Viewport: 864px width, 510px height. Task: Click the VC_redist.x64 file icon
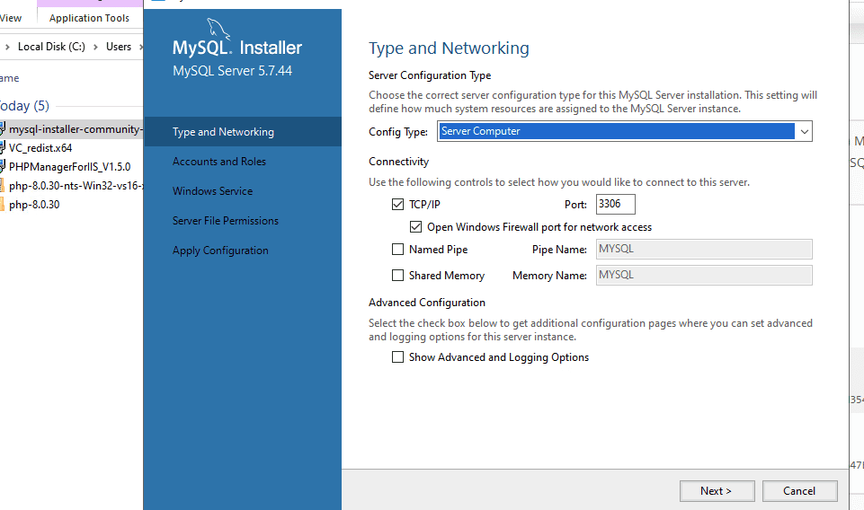(3, 148)
